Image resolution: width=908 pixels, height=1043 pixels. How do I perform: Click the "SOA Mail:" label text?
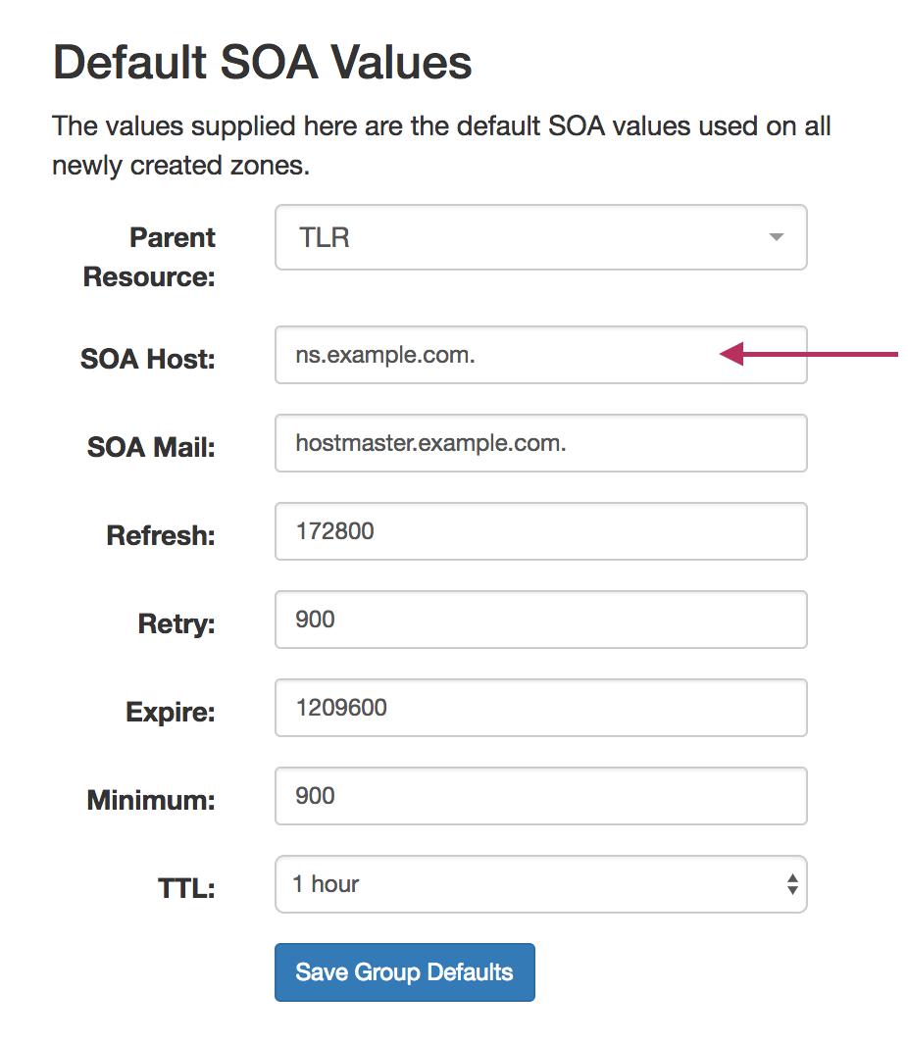point(151,448)
